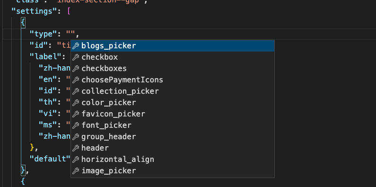Click wrench icon beside color_picker
The height and width of the screenshot is (187, 376).
[x=76, y=103]
